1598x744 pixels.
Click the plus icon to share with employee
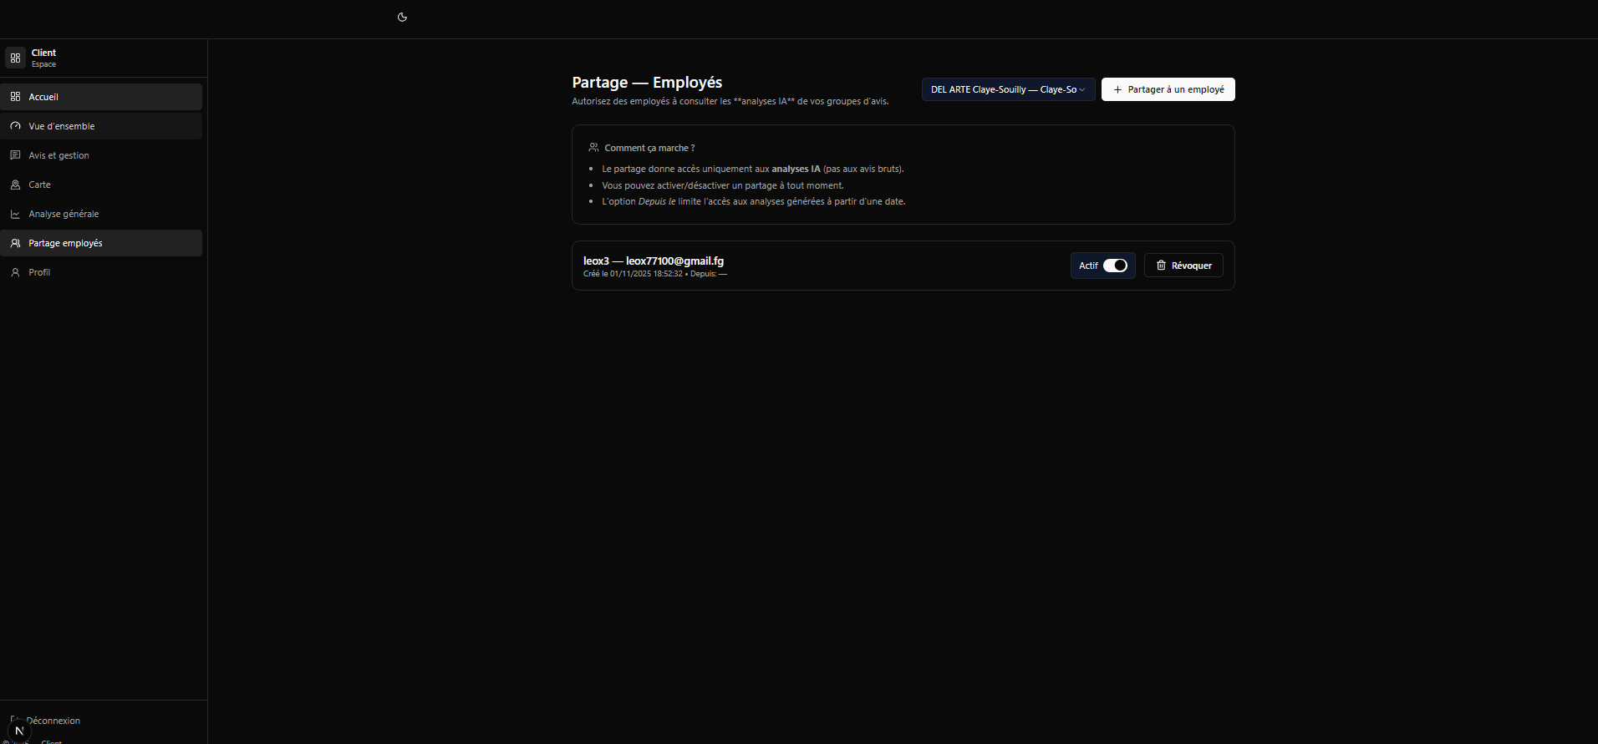click(1117, 89)
